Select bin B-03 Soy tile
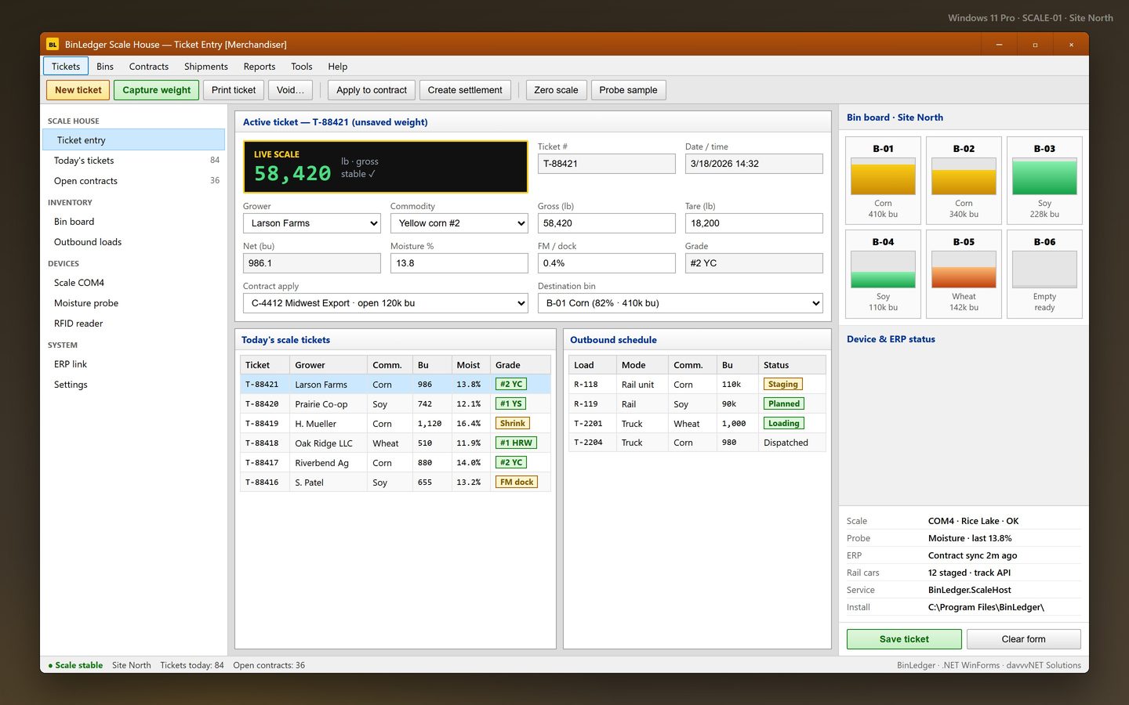The height and width of the screenshot is (705, 1129). [x=1044, y=181]
